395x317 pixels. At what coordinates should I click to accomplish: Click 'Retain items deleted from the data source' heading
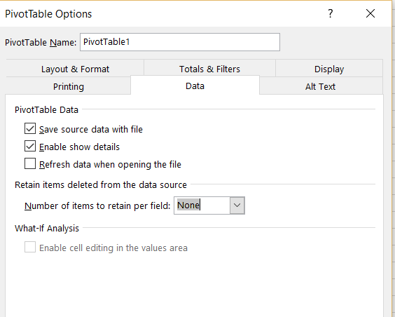point(101,184)
